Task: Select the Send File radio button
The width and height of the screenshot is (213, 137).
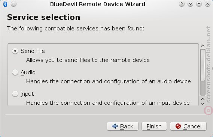Action: [15, 51]
